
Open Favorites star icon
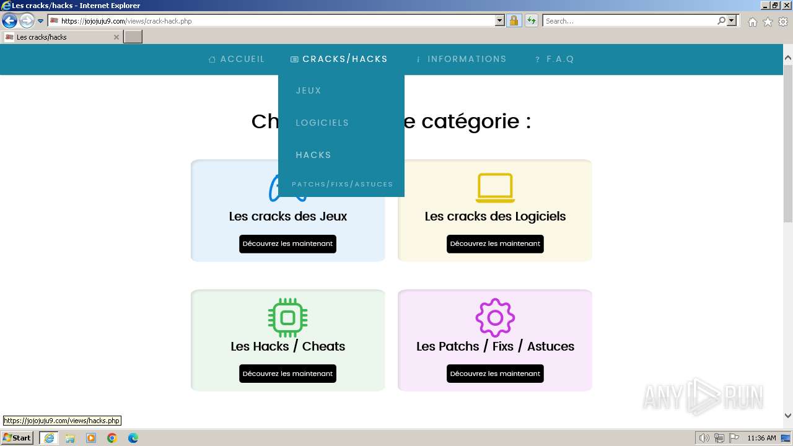coord(768,22)
